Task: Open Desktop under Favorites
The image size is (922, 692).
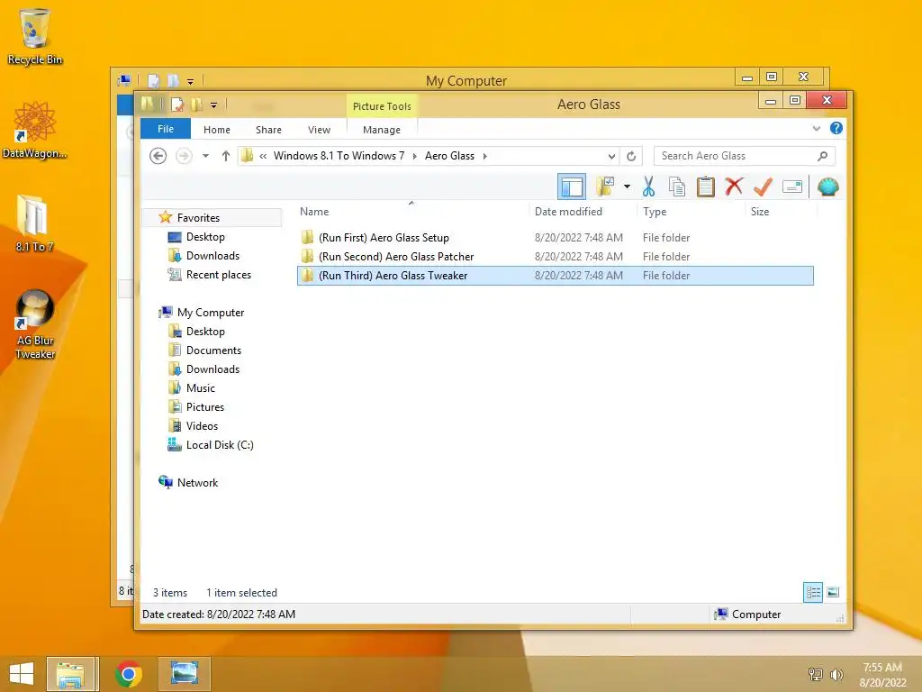Action: tap(205, 237)
